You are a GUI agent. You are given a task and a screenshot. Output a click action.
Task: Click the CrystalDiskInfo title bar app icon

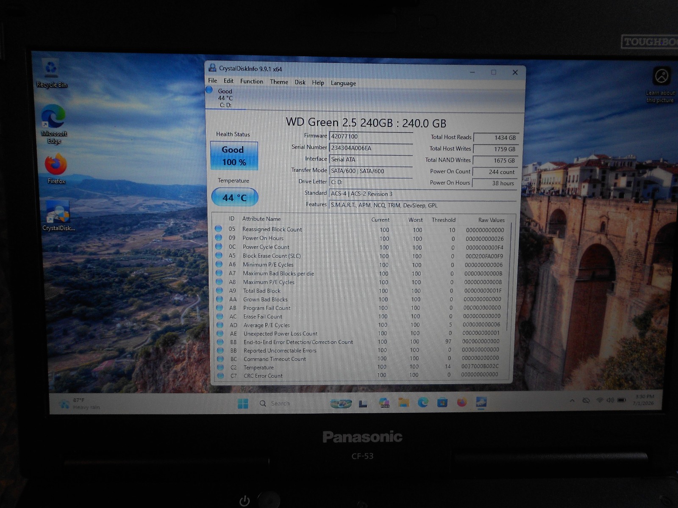212,68
